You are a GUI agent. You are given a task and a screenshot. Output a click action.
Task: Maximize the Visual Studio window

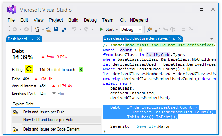(201, 9)
